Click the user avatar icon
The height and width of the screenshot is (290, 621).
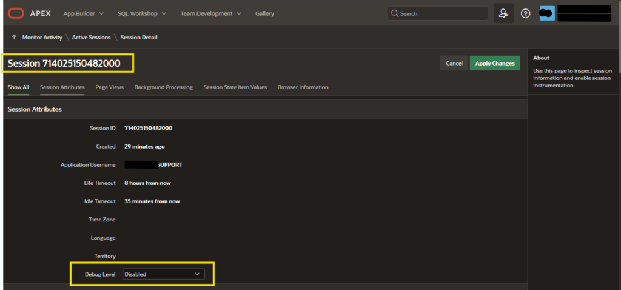(x=547, y=13)
